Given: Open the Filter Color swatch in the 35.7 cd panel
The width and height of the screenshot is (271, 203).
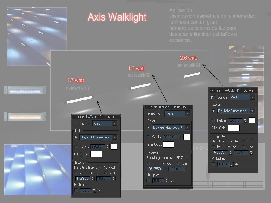Looking at the screenshot, I should point(168,144).
